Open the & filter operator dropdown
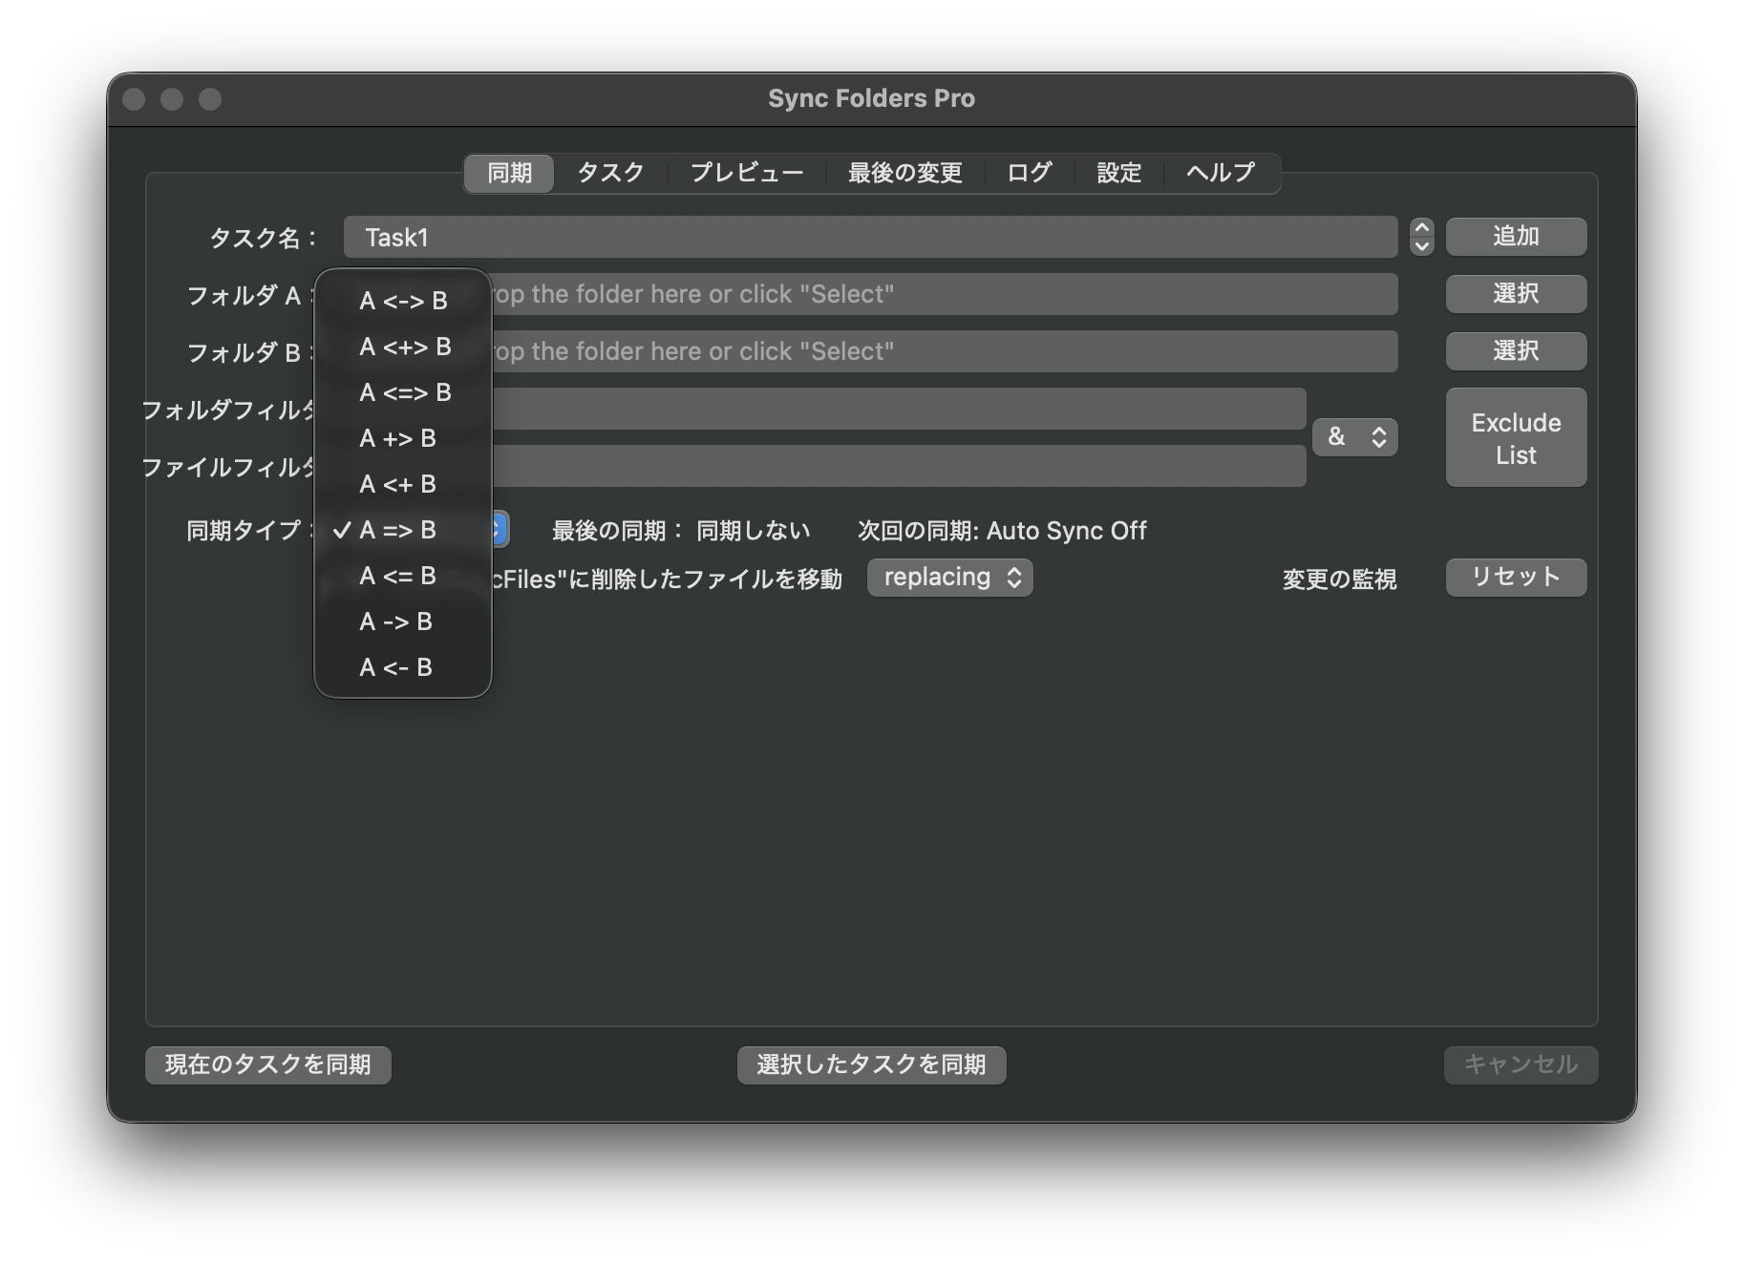1744x1264 pixels. (x=1354, y=437)
